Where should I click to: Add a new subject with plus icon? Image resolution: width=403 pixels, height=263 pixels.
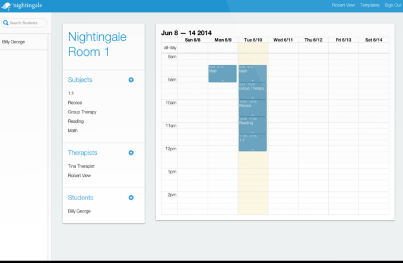pos(131,80)
